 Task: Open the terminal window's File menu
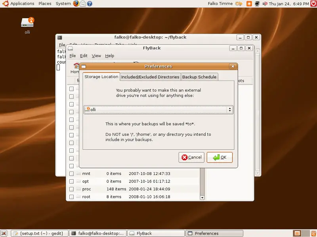(62, 45)
